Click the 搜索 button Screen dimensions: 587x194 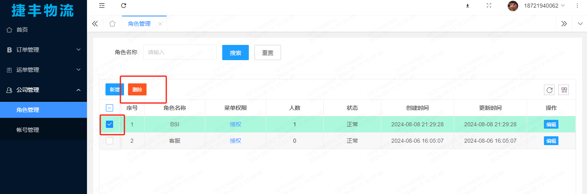pyautogui.click(x=236, y=53)
